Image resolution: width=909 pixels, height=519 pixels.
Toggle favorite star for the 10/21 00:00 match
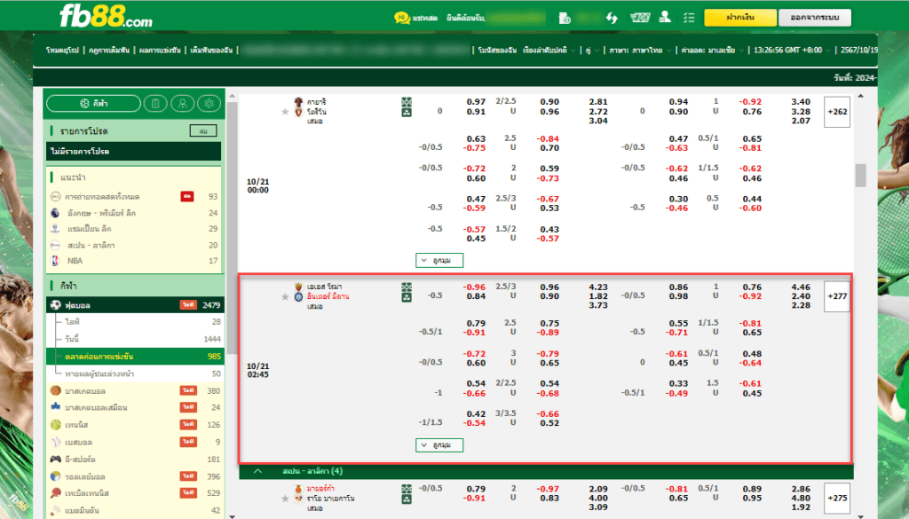pos(285,112)
